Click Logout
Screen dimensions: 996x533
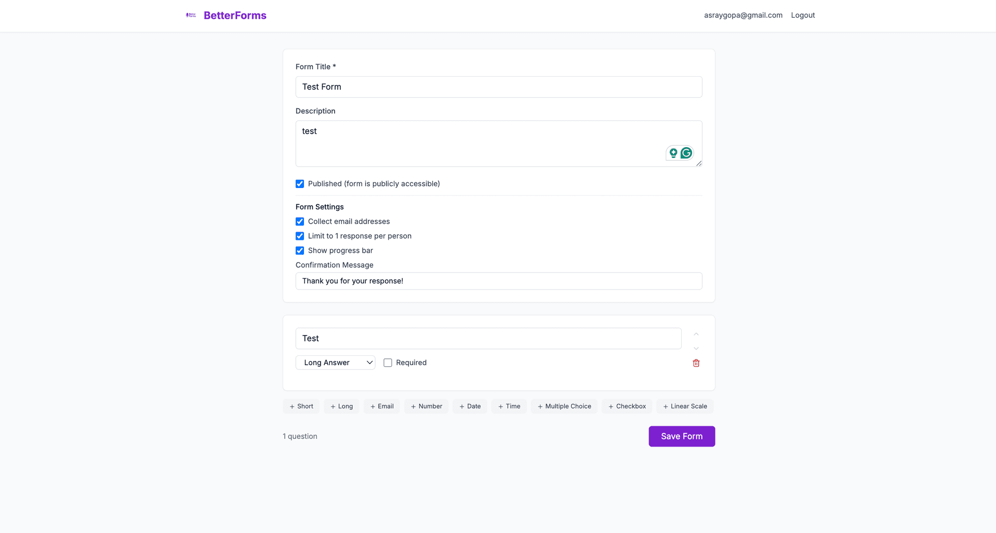tap(803, 15)
